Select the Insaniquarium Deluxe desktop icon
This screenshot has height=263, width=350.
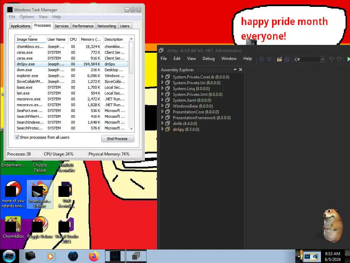[x=40, y=195]
